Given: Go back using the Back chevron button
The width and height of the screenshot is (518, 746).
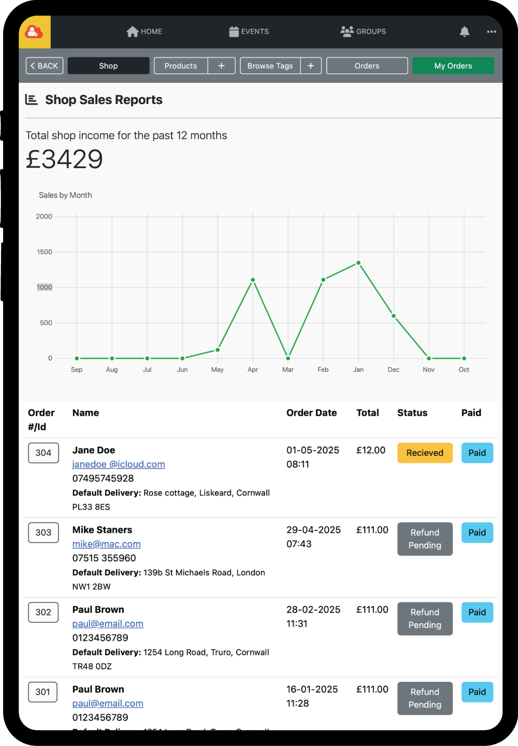Looking at the screenshot, I should point(45,66).
